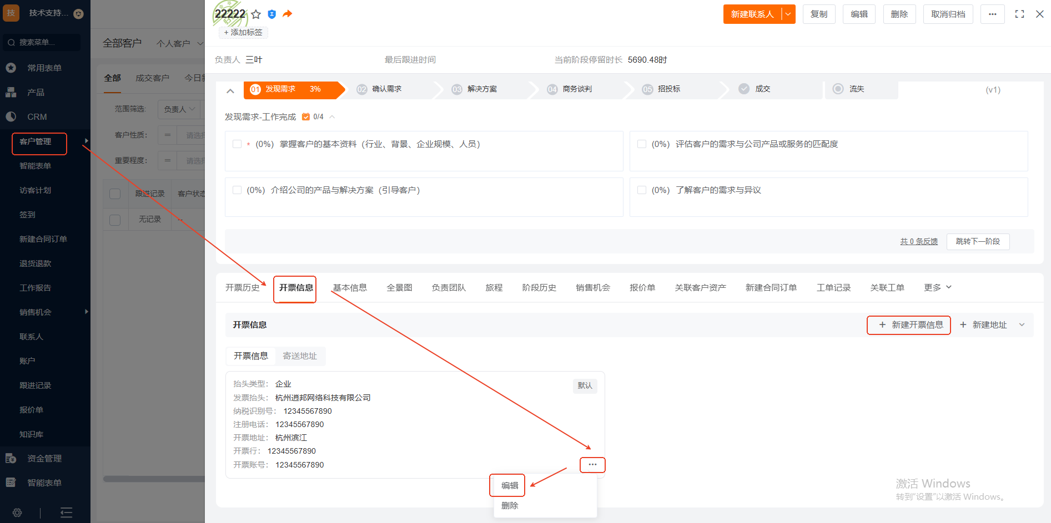
Task: Open settings gear at sidebar bottom
Action: (17, 512)
